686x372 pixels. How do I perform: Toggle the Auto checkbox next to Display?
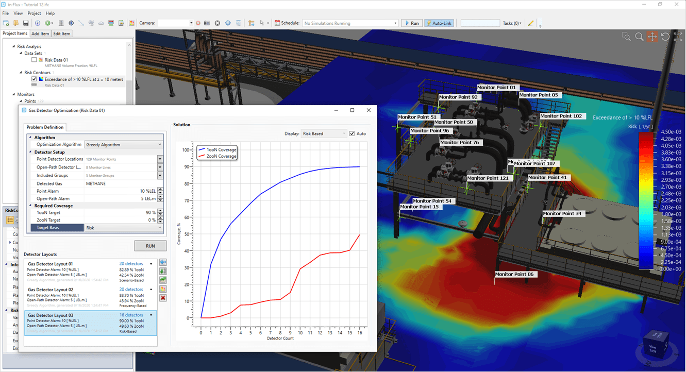[353, 133]
